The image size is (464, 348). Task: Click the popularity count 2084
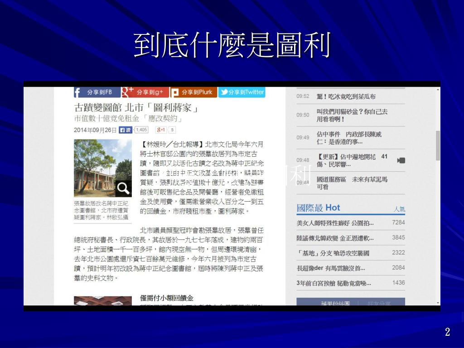point(398,268)
